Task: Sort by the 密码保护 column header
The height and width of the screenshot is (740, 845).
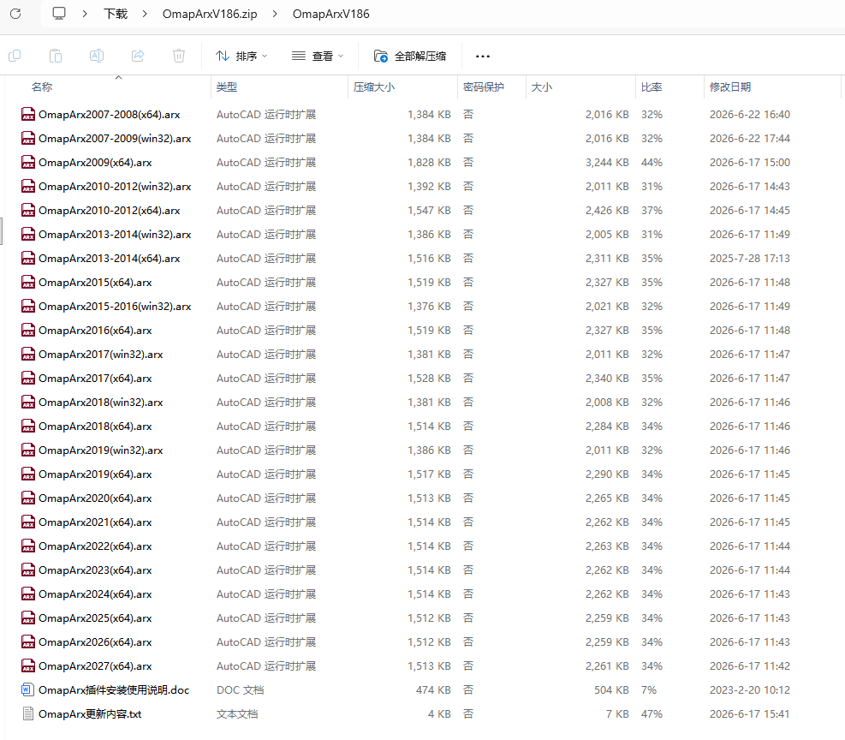Action: coord(484,87)
